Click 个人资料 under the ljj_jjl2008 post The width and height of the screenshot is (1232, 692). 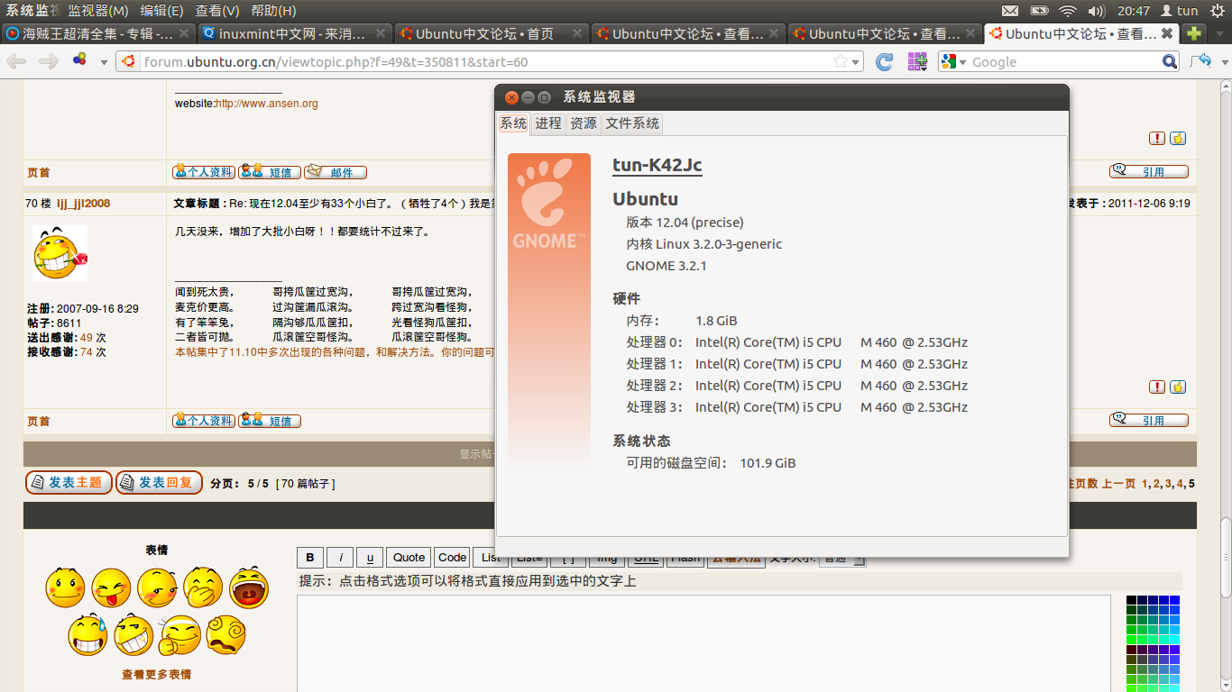(204, 421)
